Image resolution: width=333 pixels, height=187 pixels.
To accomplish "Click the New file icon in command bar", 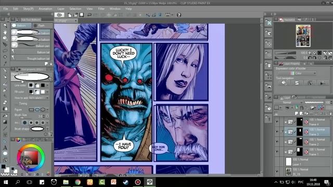I will (x=70, y=15).
